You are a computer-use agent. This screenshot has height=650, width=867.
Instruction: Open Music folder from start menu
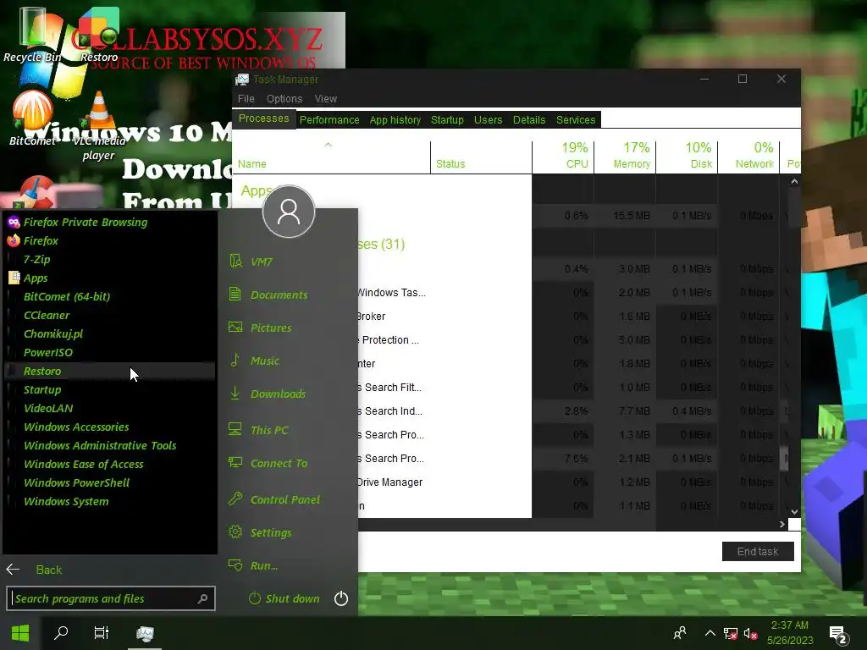coord(254,361)
